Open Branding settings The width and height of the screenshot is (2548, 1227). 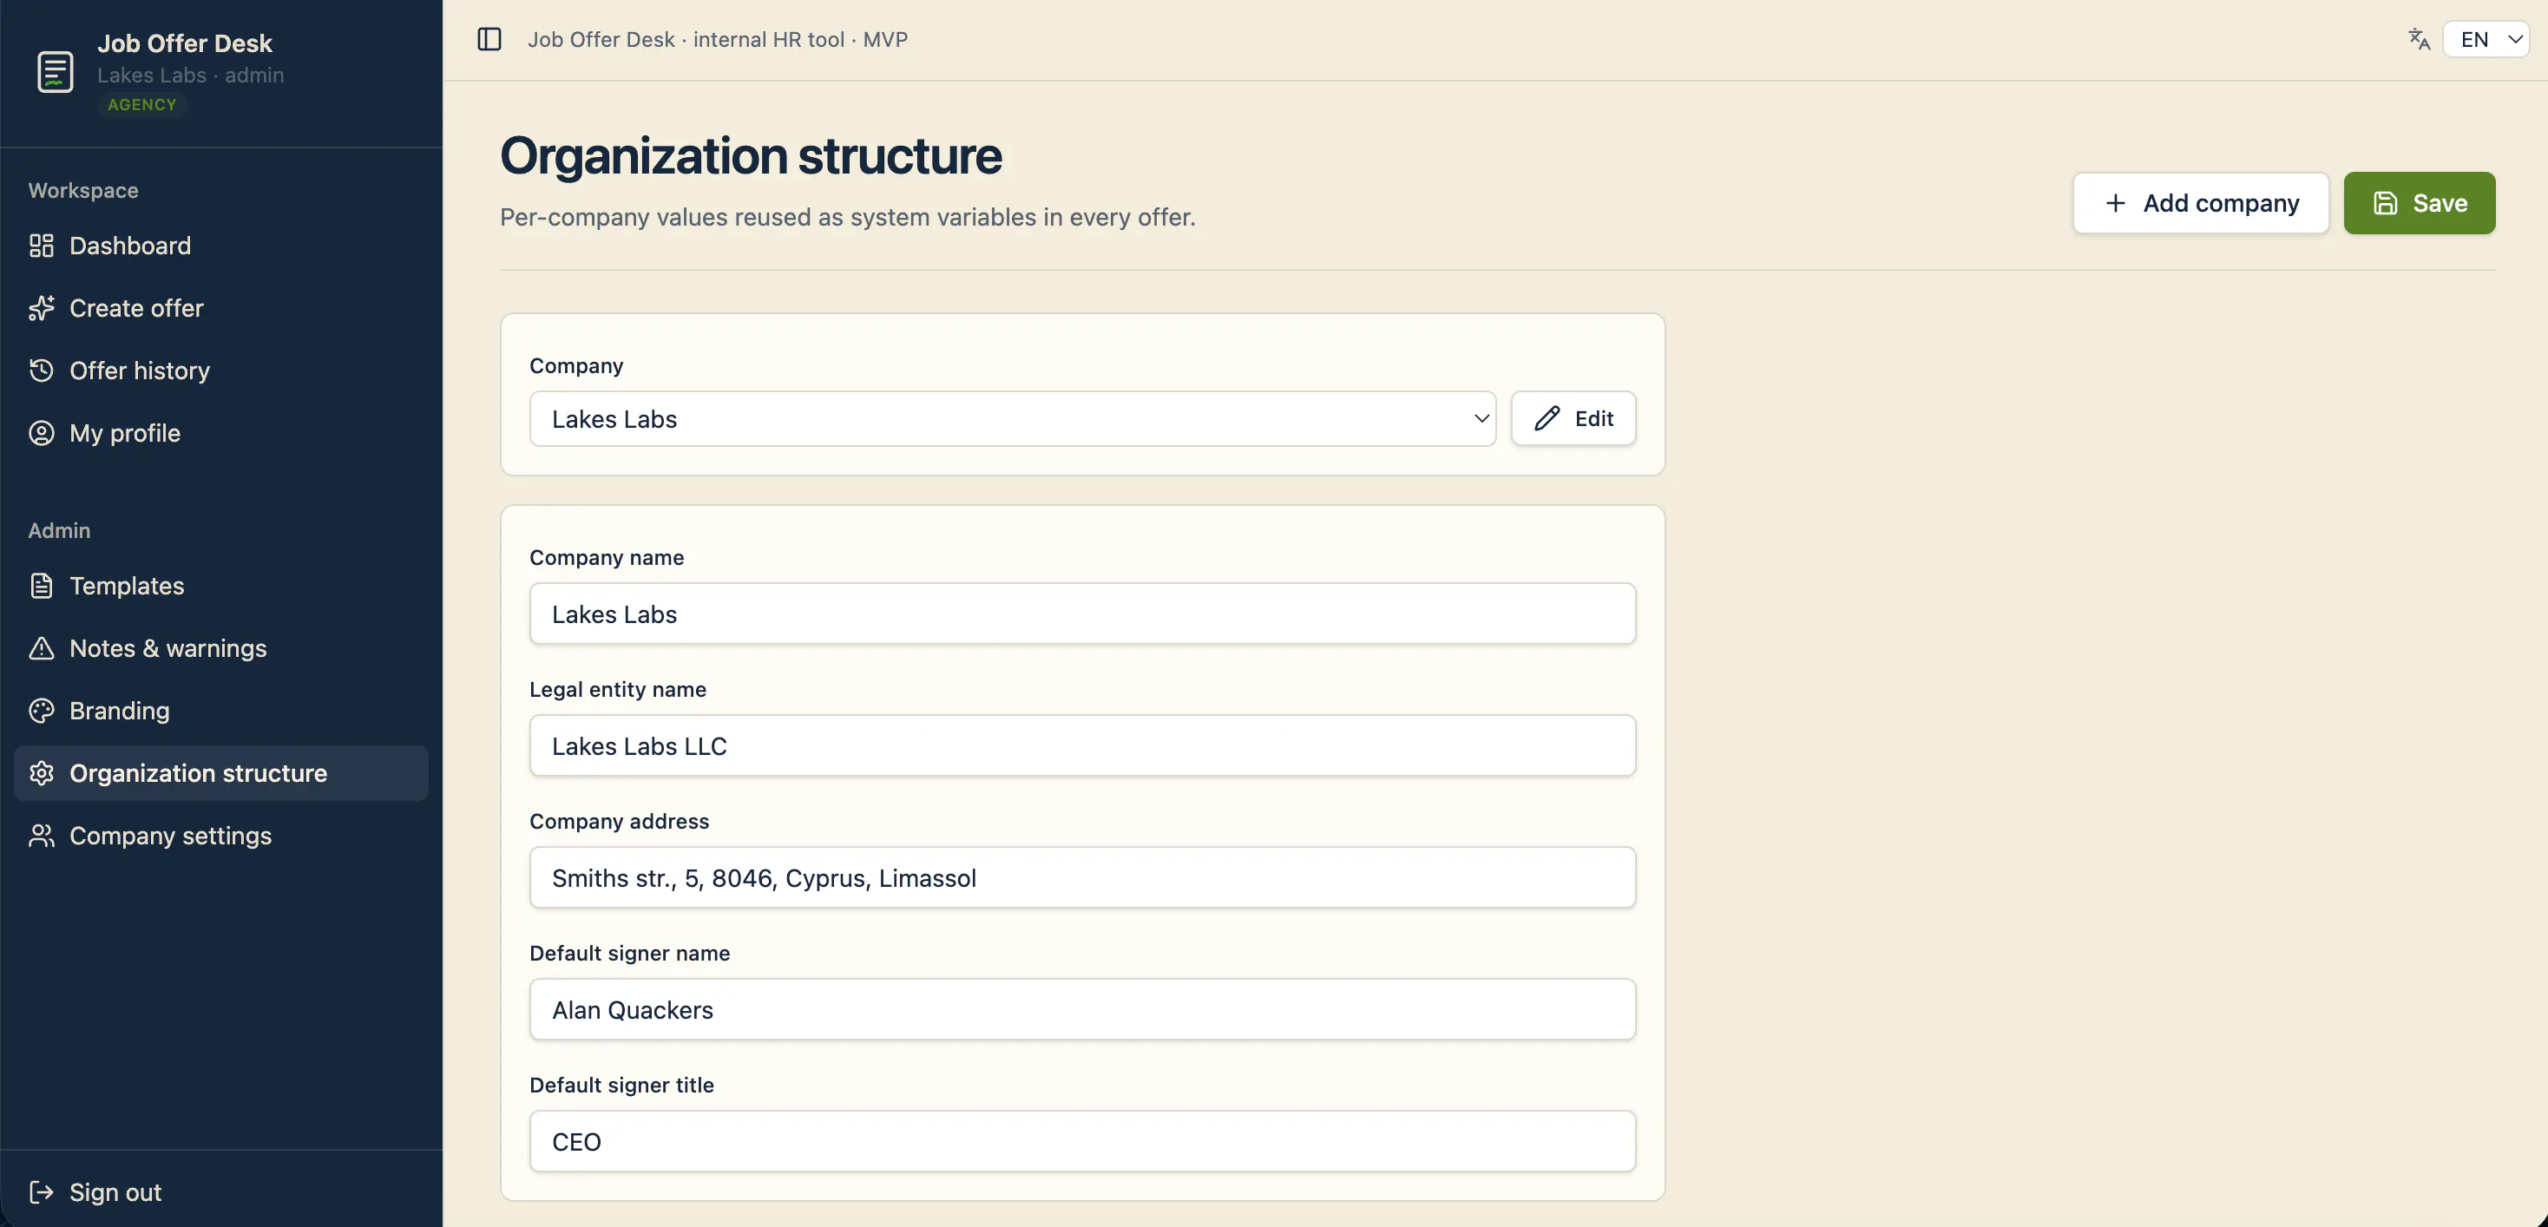click(x=220, y=710)
